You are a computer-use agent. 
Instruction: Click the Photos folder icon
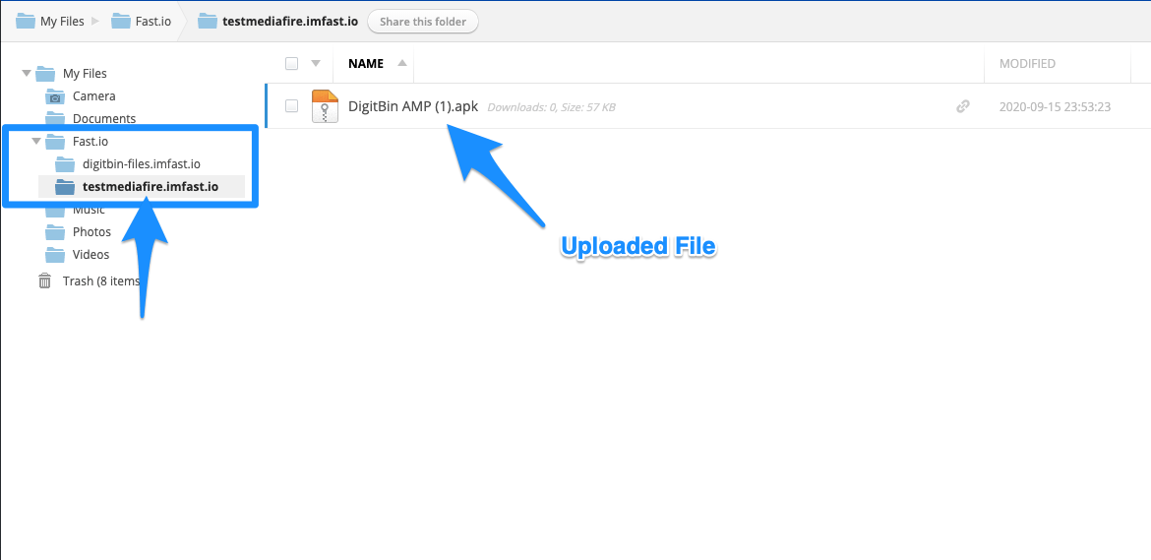tap(55, 232)
